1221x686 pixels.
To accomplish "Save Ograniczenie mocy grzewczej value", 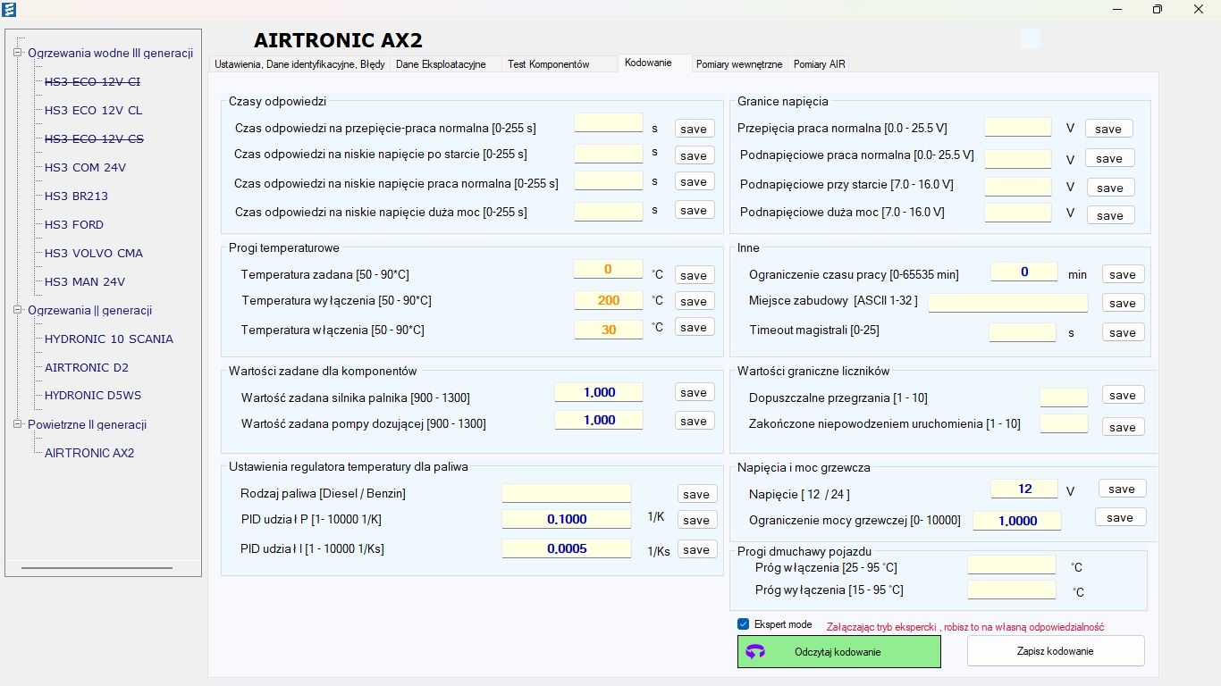I will coord(1120,517).
